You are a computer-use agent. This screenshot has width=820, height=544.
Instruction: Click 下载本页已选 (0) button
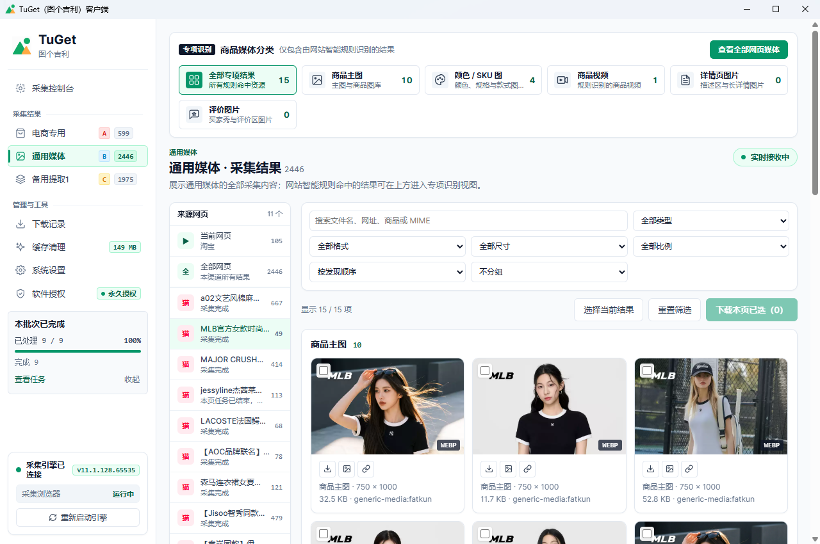(751, 310)
